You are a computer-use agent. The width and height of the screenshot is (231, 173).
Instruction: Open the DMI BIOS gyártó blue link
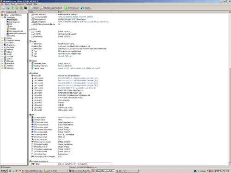pos(67,117)
